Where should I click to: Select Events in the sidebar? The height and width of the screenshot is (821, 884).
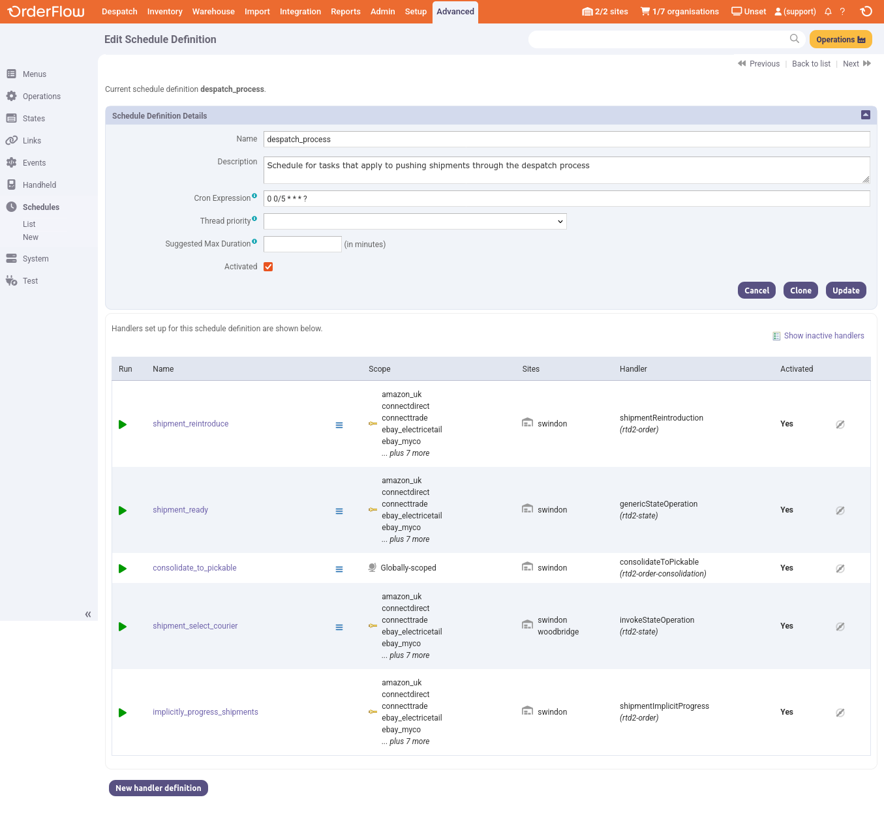34,163
